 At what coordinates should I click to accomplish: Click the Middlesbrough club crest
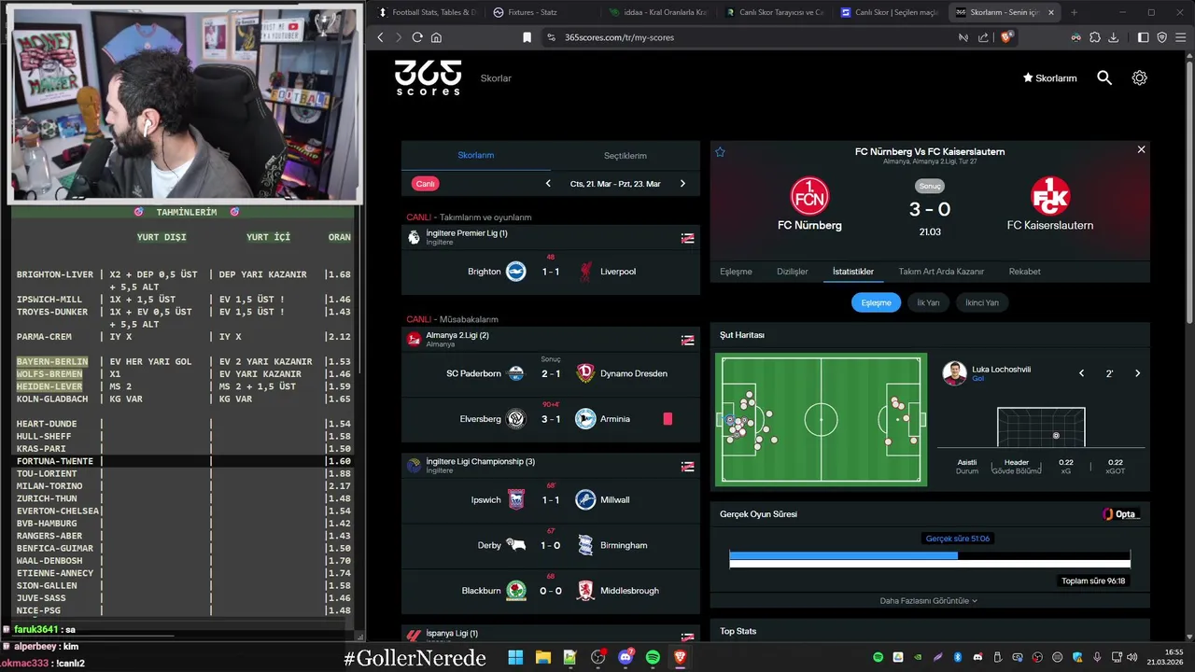585,591
